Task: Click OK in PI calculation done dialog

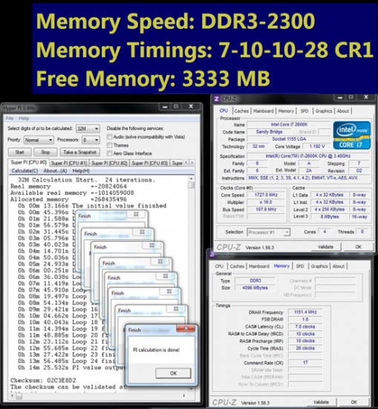Action: click(173, 373)
